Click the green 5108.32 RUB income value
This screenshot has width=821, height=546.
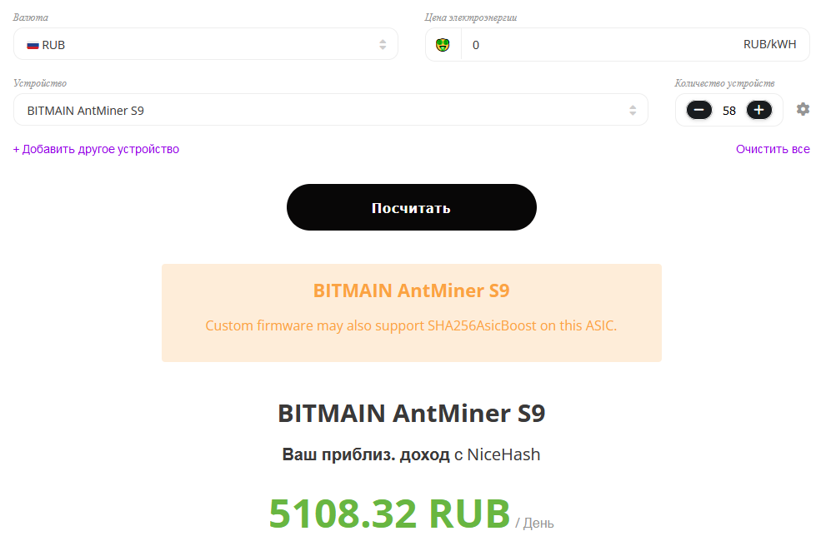[x=389, y=514]
